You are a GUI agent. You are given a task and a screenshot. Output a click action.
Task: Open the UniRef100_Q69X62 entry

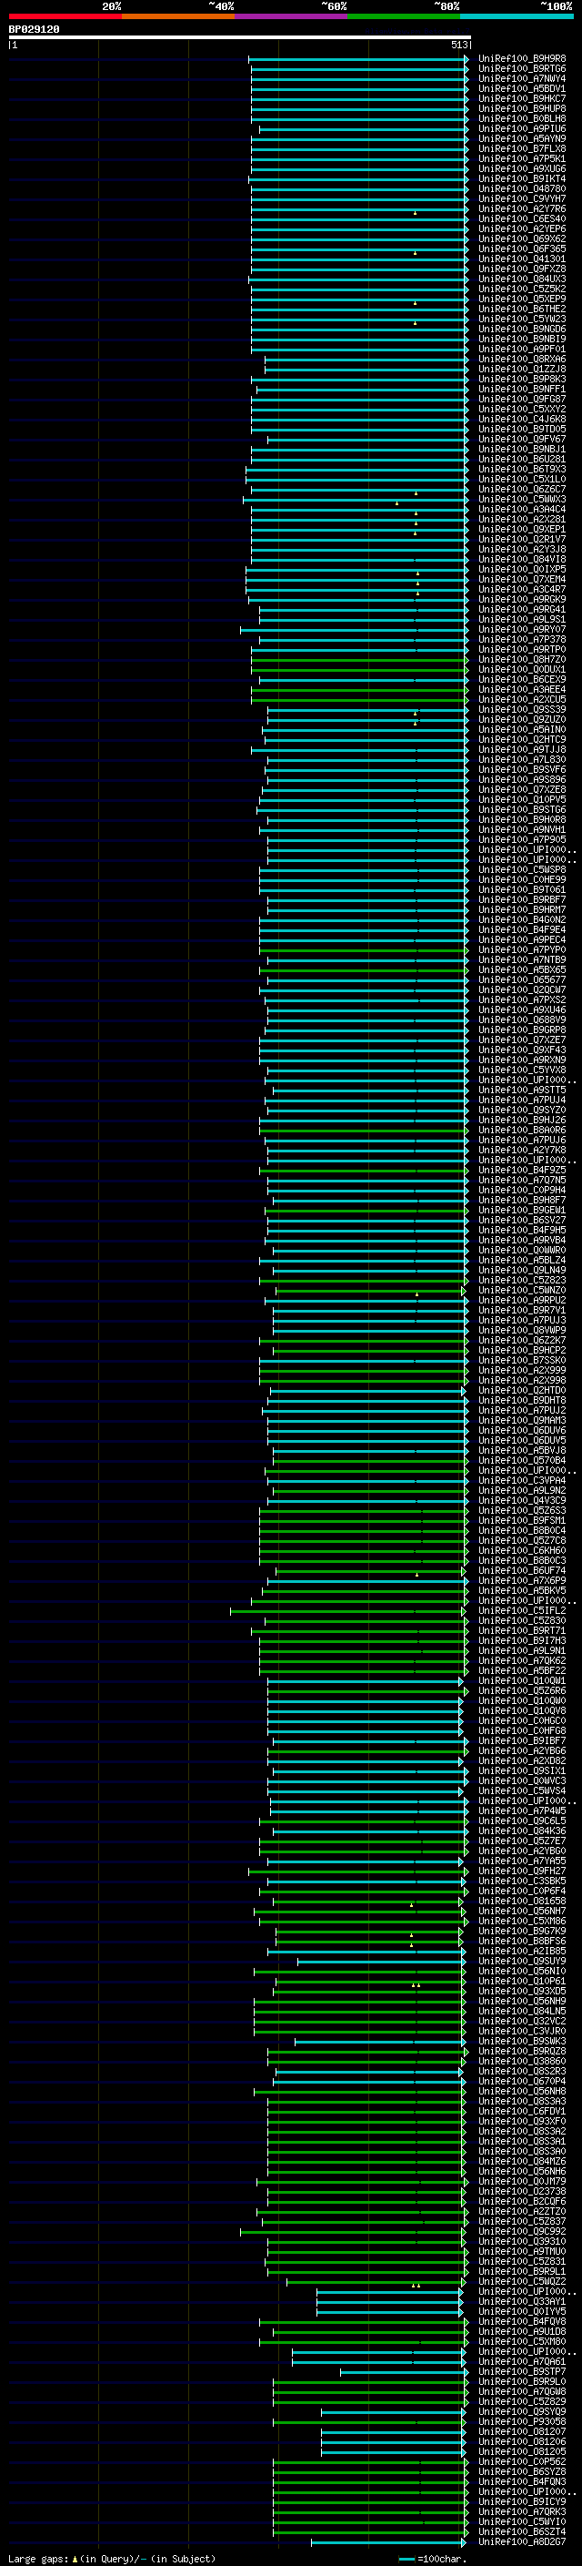[x=522, y=239]
